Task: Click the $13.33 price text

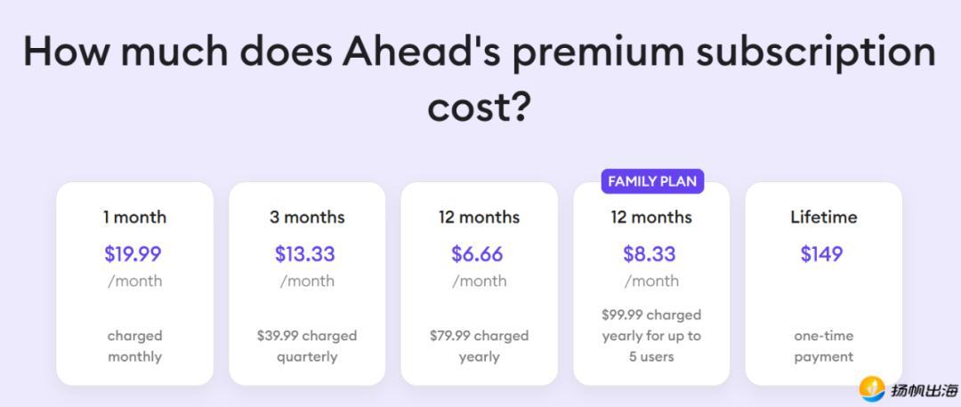Action: click(x=305, y=254)
